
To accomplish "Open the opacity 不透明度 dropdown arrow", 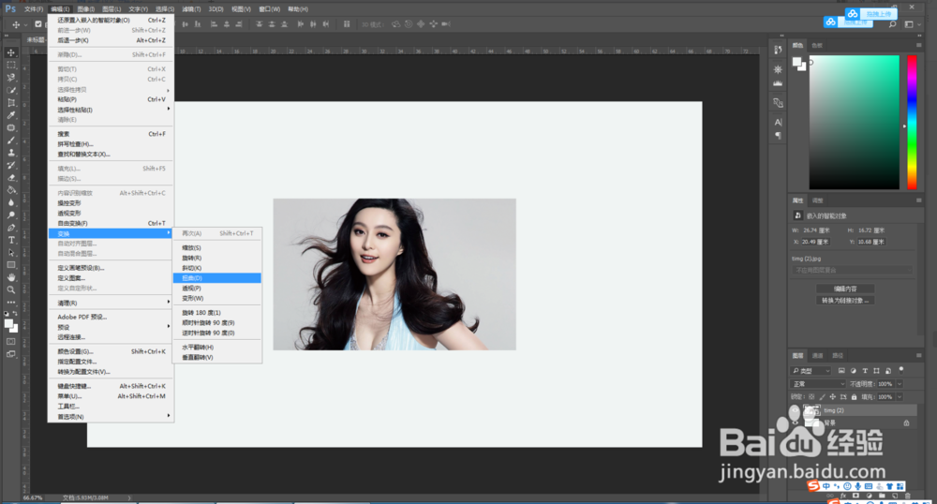I will 900,384.
